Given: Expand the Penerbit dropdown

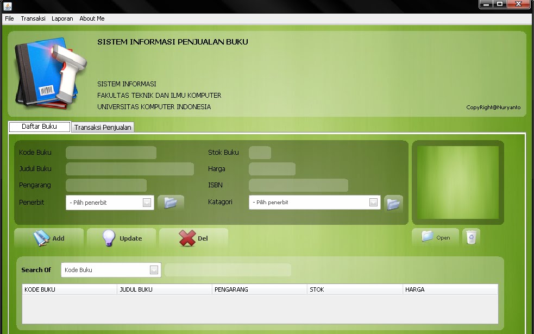Looking at the screenshot, I should click(x=146, y=202).
